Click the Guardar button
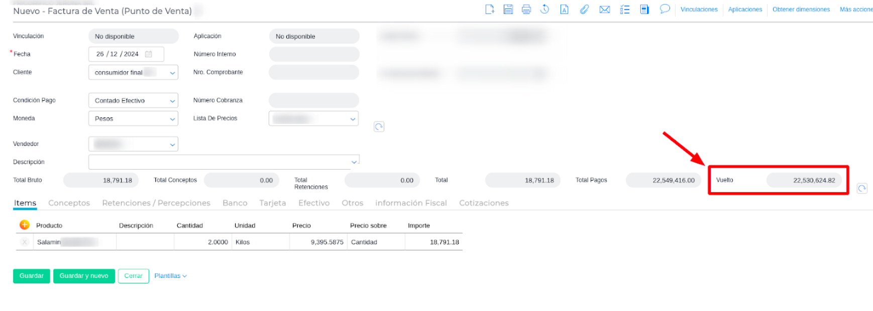Image resolution: width=873 pixels, height=311 pixels. pyautogui.click(x=31, y=276)
